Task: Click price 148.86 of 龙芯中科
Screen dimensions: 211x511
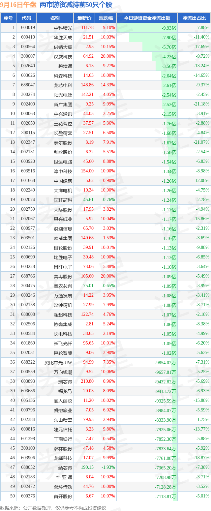Action: click(x=87, y=85)
